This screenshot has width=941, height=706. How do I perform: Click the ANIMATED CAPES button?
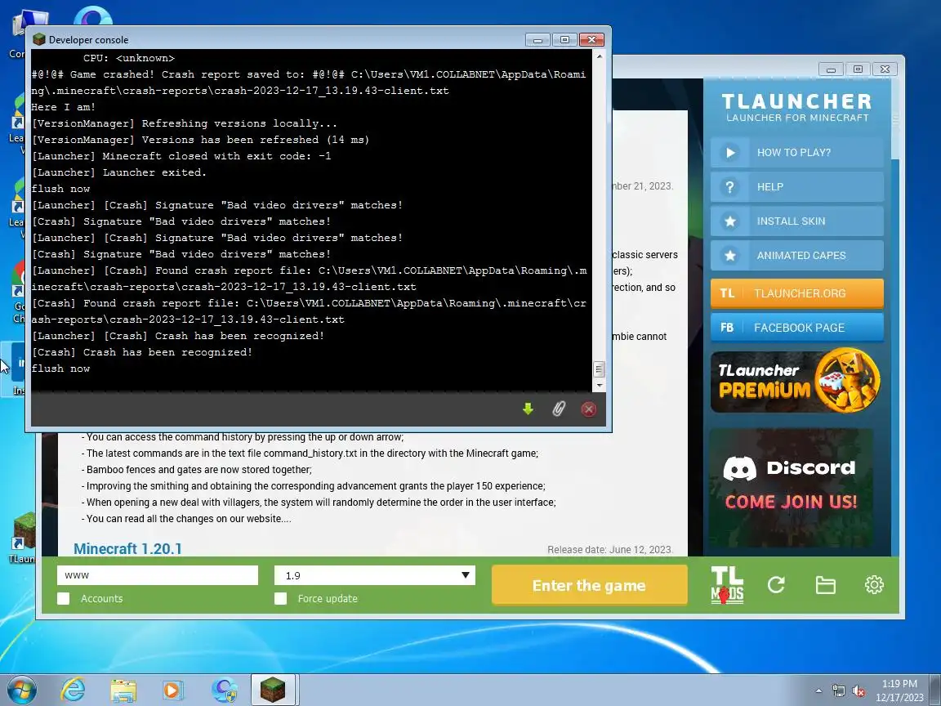(796, 255)
